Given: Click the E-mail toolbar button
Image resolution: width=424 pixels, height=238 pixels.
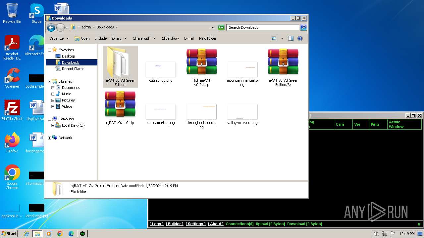Looking at the screenshot, I should (189, 38).
